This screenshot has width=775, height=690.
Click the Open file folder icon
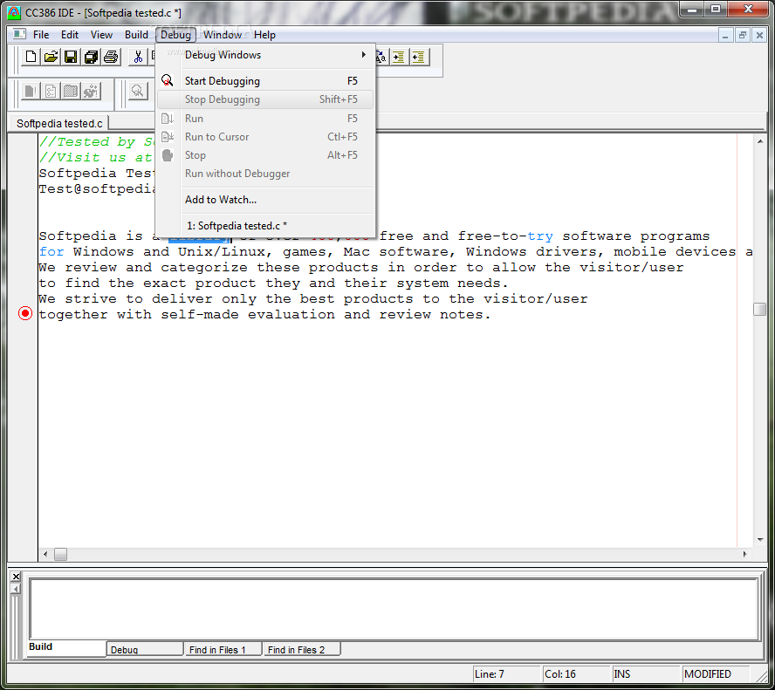tap(51, 57)
